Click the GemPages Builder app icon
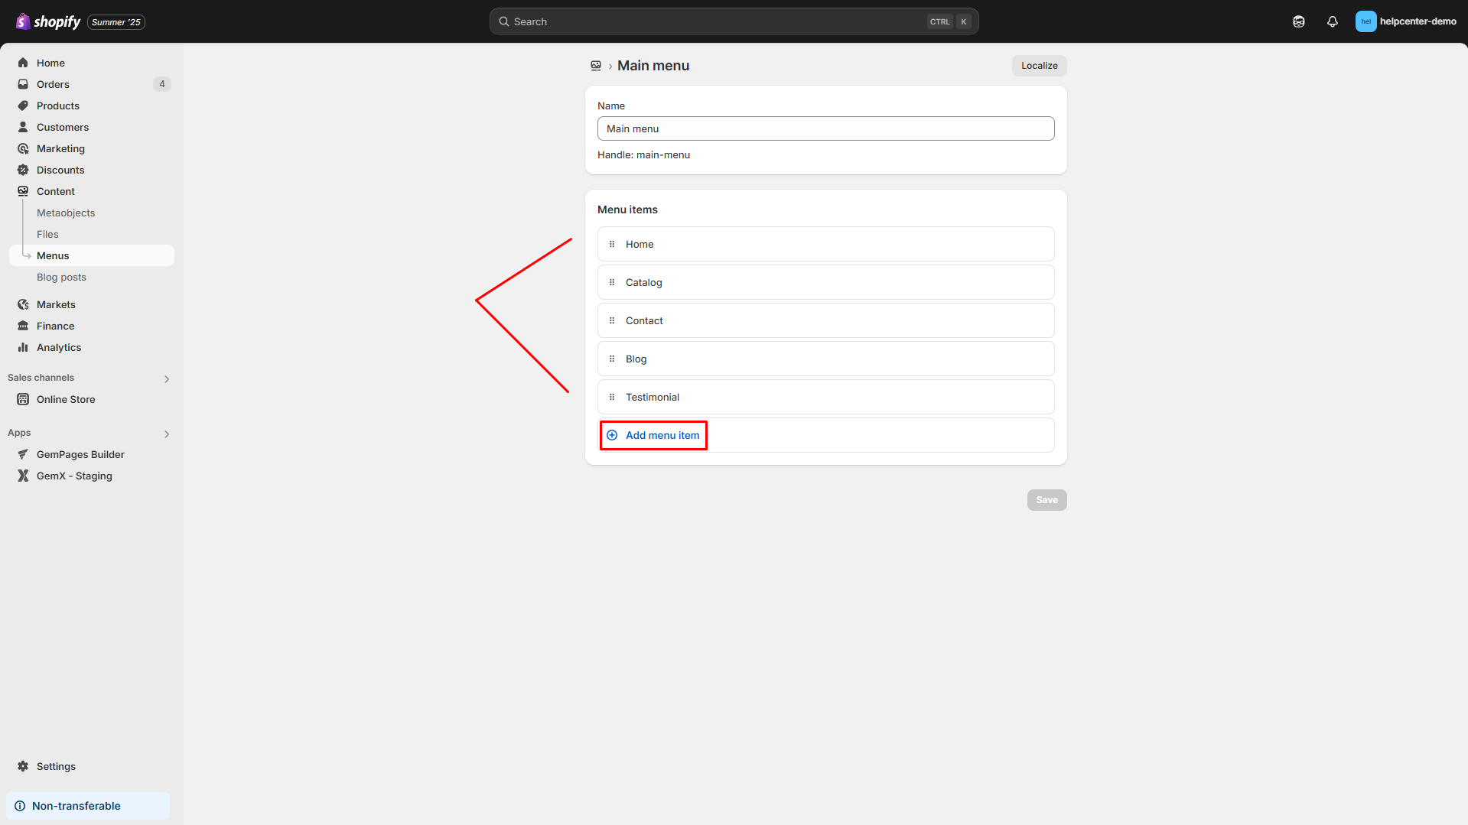The height and width of the screenshot is (825, 1468). (x=23, y=454)
